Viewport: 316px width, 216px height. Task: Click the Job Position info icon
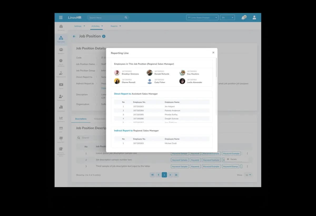click(x=104, y=36)
